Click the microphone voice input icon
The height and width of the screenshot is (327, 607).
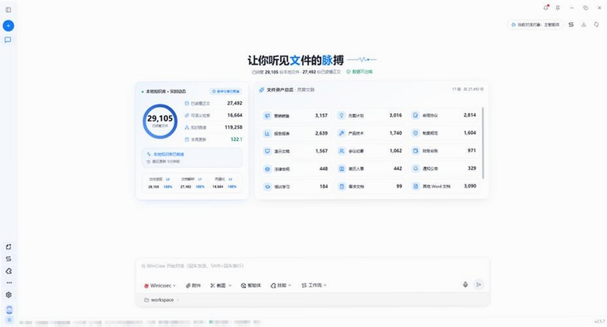465,285
